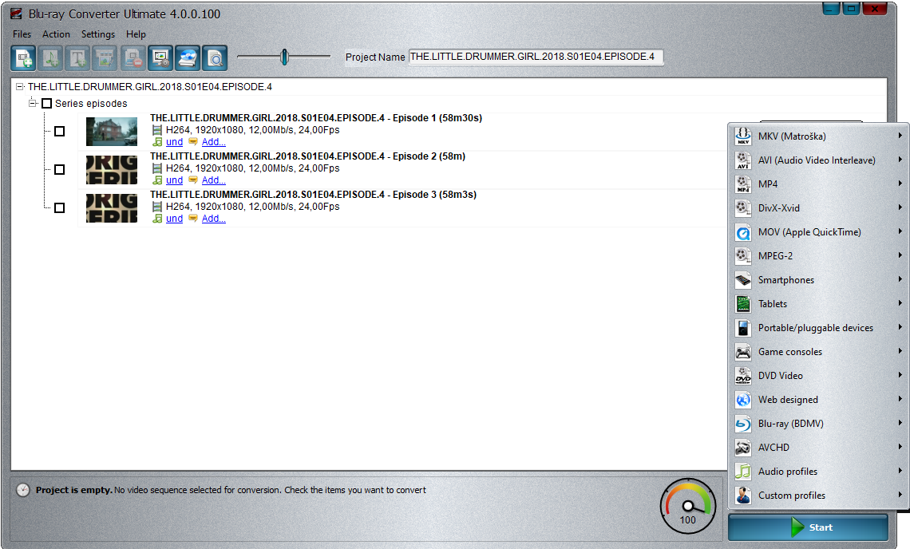910x549 pixels.
Task: Click the MKV format icon
Action: pos(743,136)
